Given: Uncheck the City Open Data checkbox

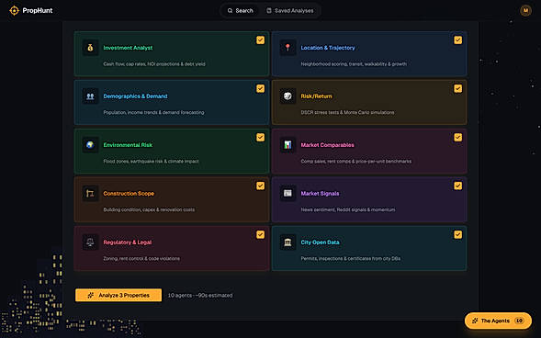Looking at the screenshot, I should 457,234.
